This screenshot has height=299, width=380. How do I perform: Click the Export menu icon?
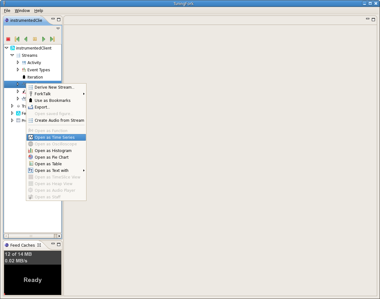(x=31, y=107)
